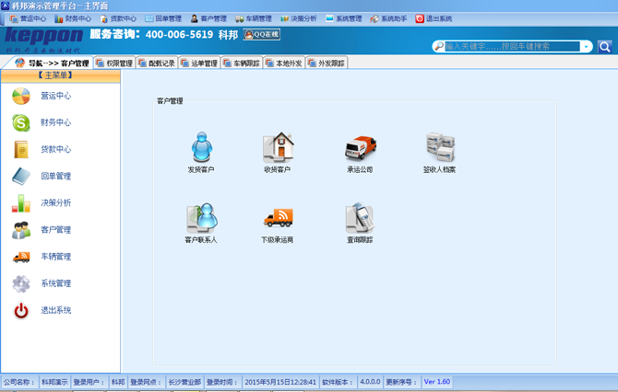Open 决策分析 in the top menu bar
Viewport: 618px width, 392px height.
298,18
